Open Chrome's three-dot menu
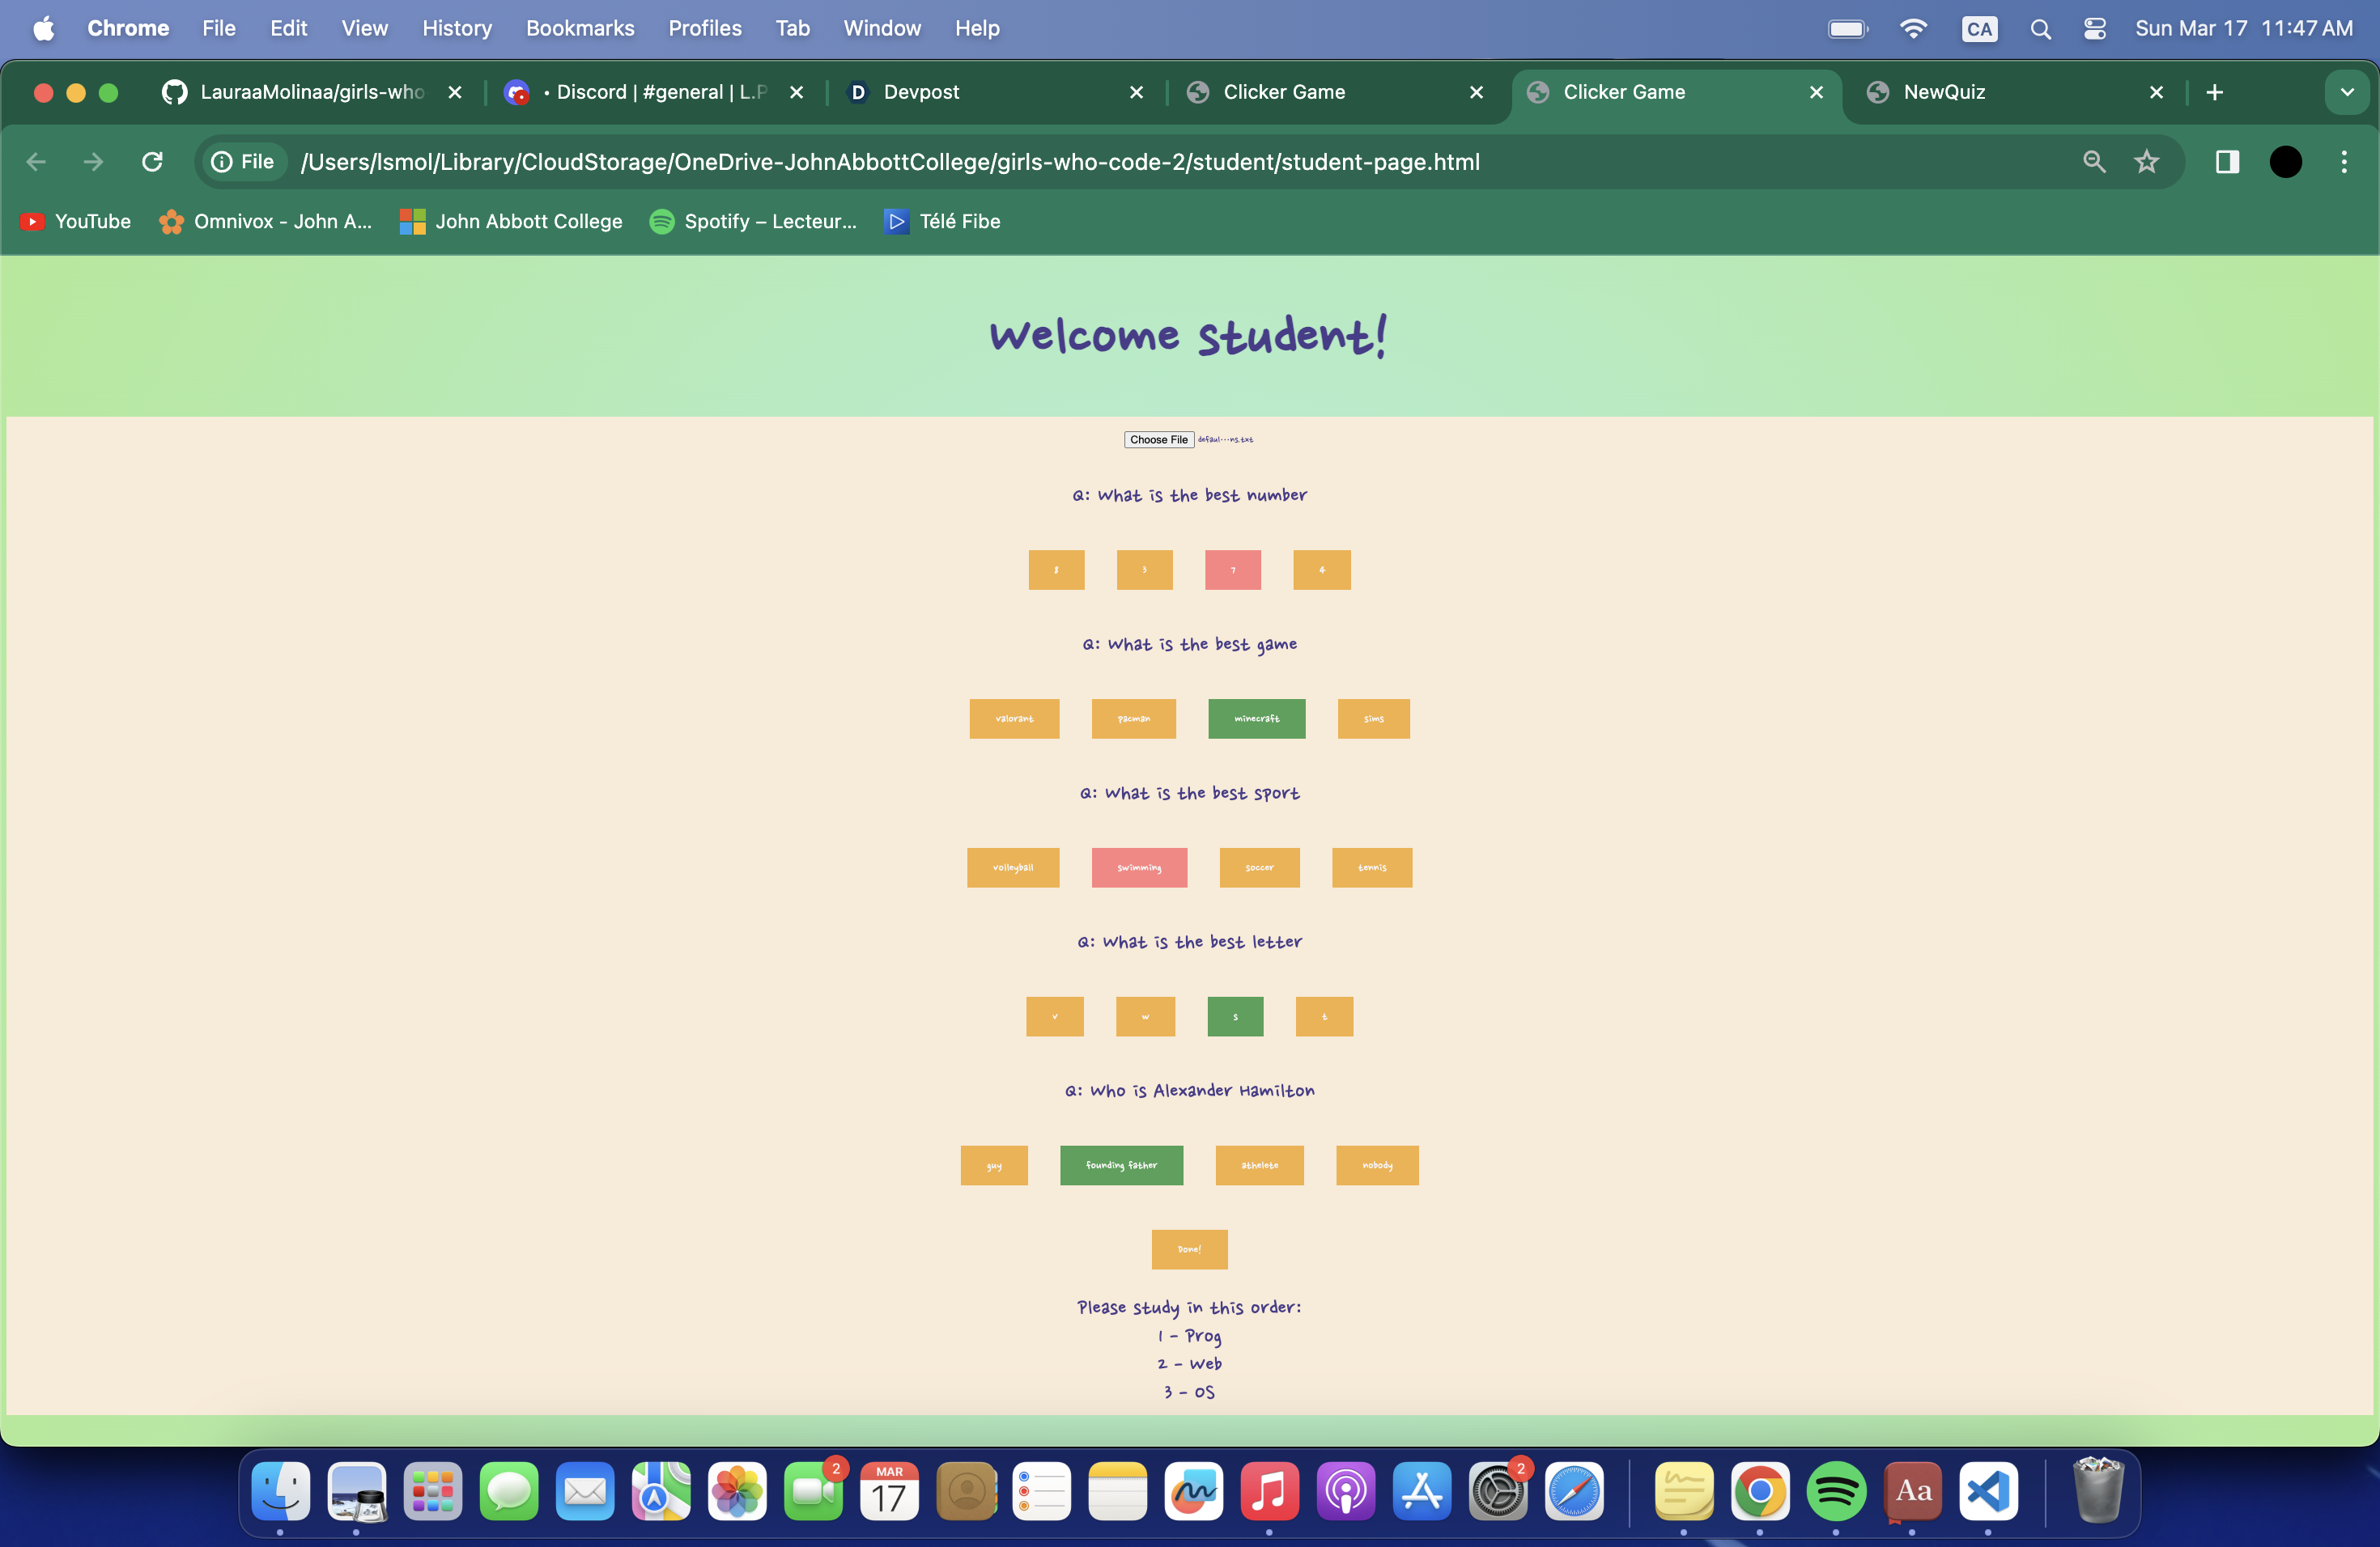This screenshot has height=1547, width=2380. 2344,162
